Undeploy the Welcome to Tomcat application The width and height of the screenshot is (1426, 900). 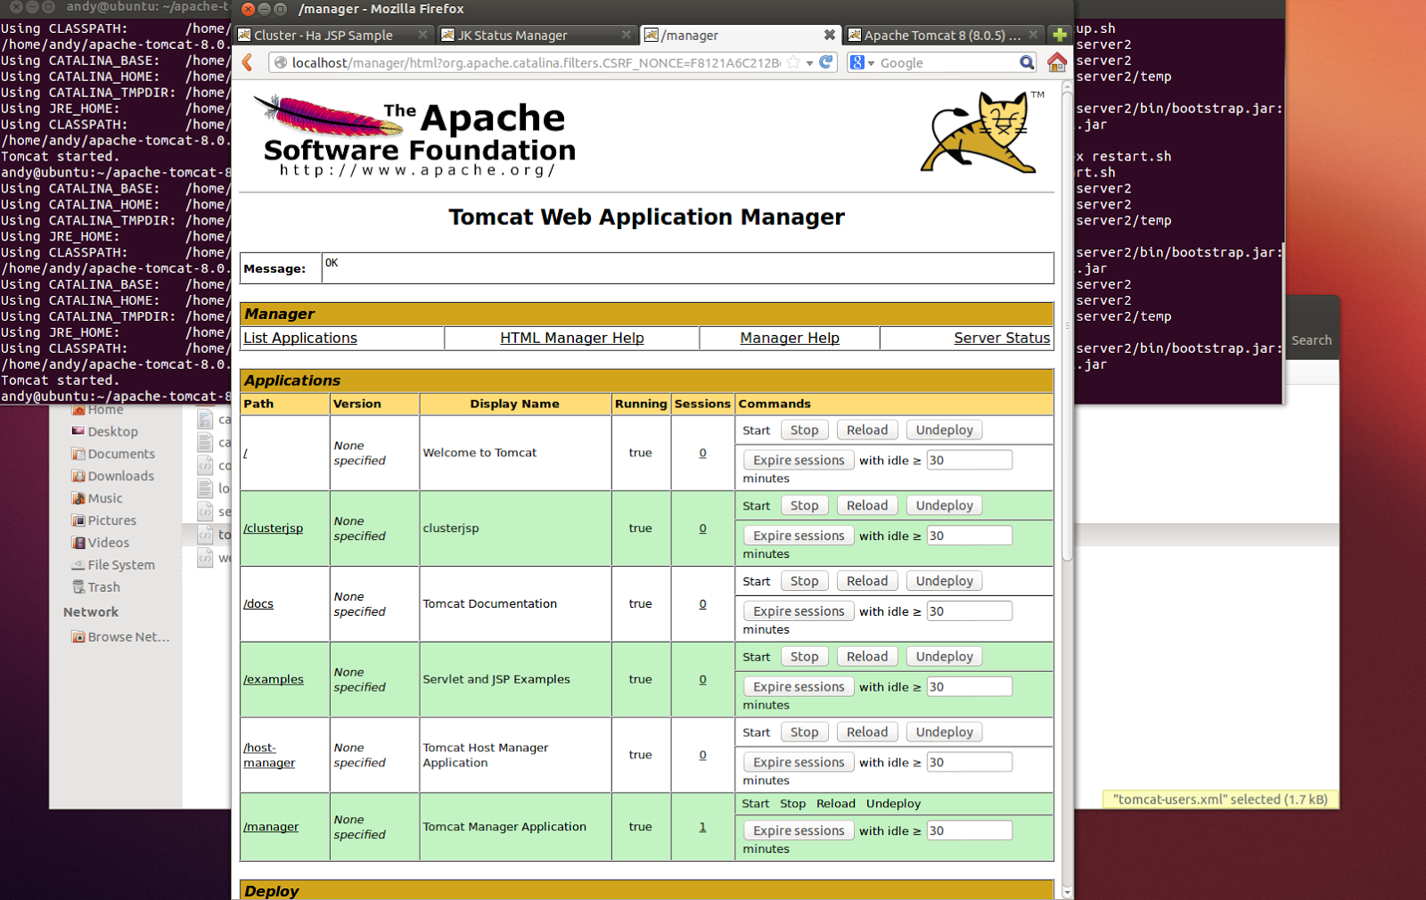(945, 430)
